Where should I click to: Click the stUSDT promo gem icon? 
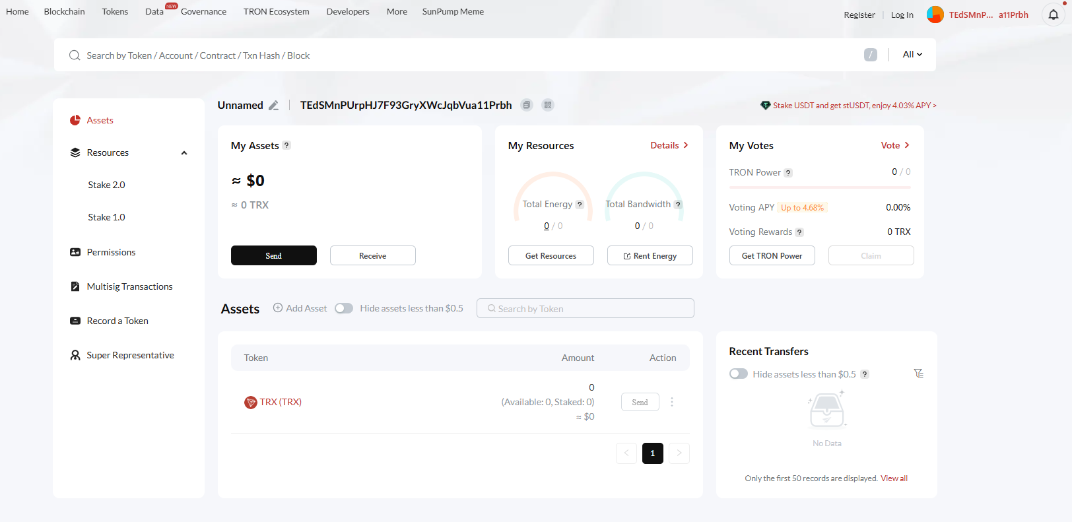[766, 105]
